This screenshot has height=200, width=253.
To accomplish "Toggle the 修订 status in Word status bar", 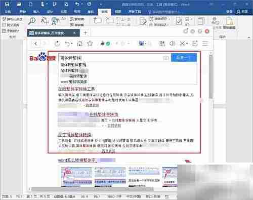I will point(153,196).
